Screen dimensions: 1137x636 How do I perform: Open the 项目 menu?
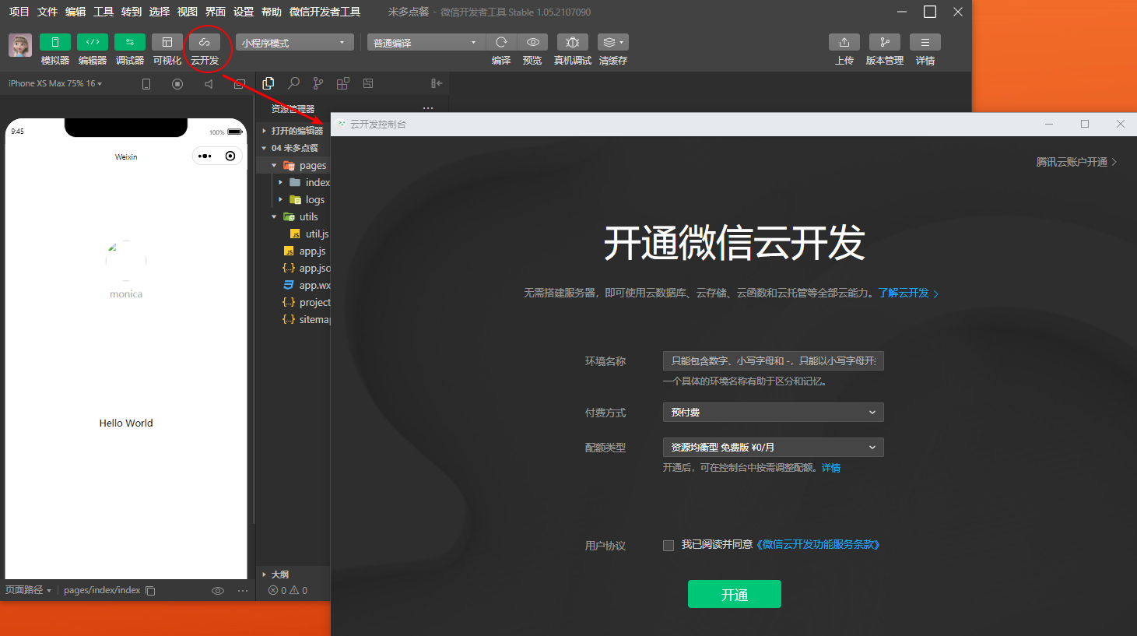click(19, 12)
